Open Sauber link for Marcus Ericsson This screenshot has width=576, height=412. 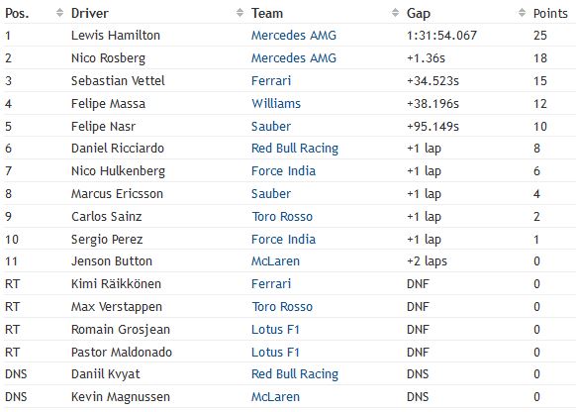pos(271,194)
